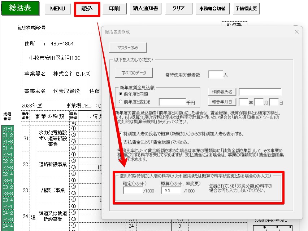Click the マスターのみ button
The width and height of the screenshot is (308, 231).
pos(128,48)
